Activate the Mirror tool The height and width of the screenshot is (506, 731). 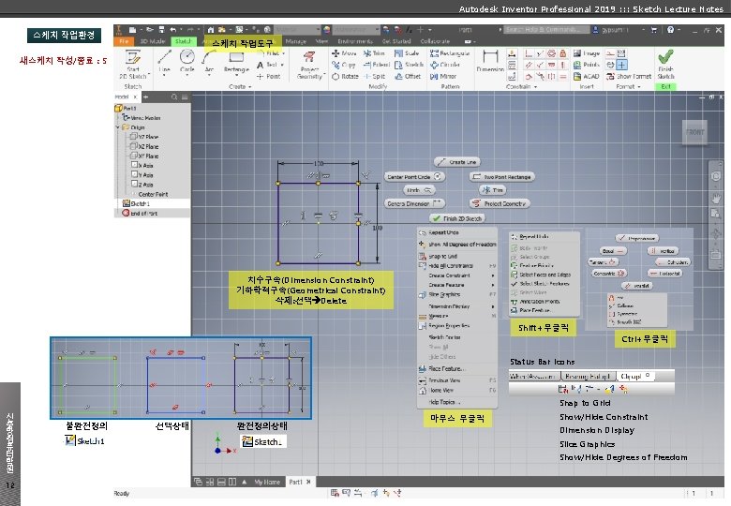443,76
